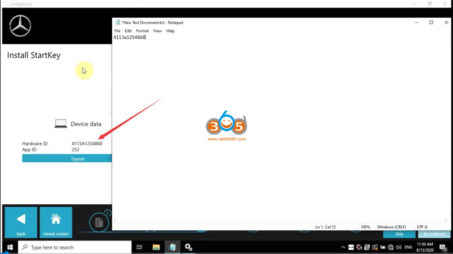Click the Skip button
The image size is (453, 254).
(399, 234)
